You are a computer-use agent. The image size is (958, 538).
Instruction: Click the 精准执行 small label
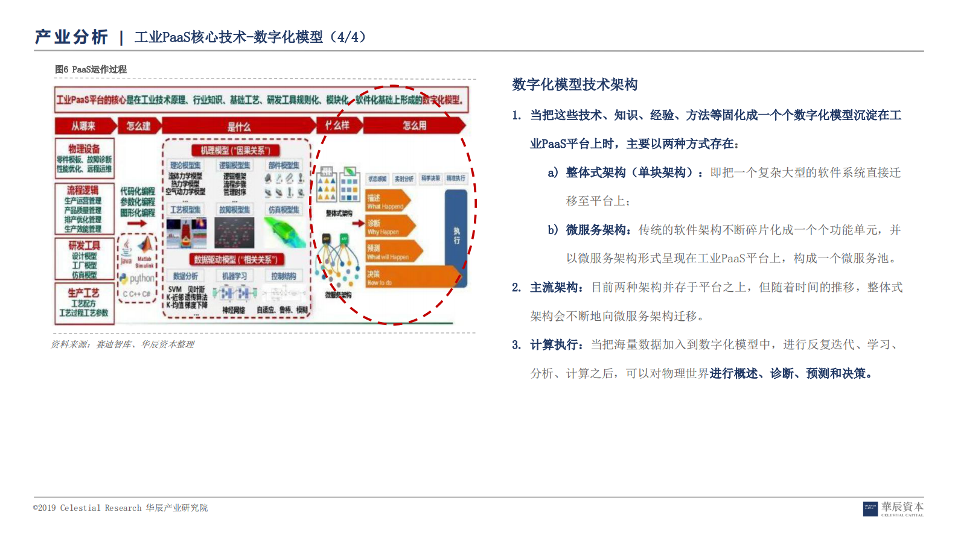[456, 179]
